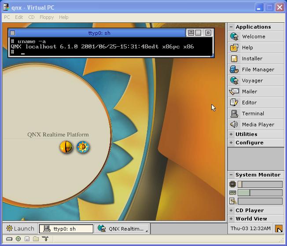Collapse the Applications shelf group

231,27
